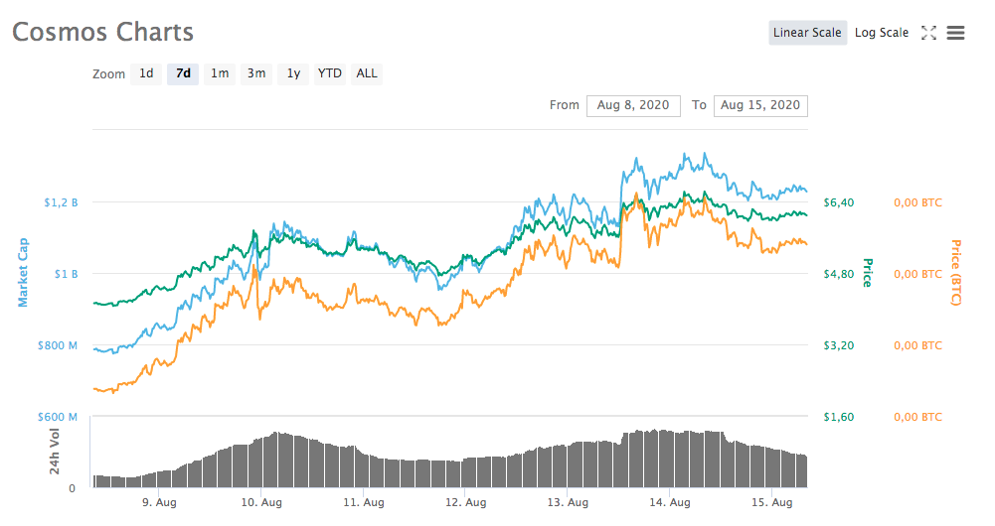Click the From label next to date field
Viewport: 995px width, 526px height.
point(565,105)
